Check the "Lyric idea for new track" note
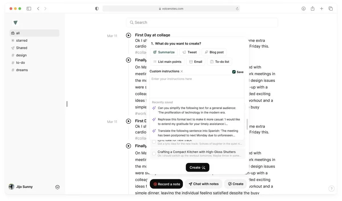The width and height of the screenshot is (342, 201). pos(154,142)
